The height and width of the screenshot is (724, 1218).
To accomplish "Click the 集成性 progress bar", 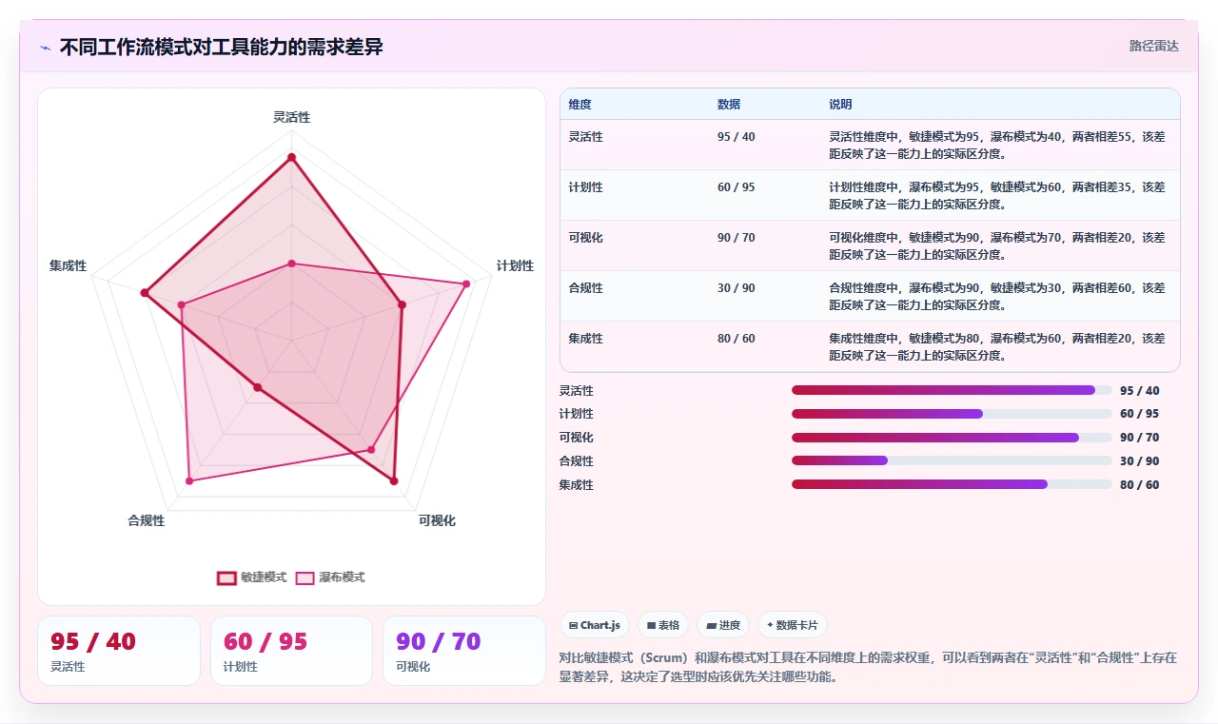I will coord(952,484).
